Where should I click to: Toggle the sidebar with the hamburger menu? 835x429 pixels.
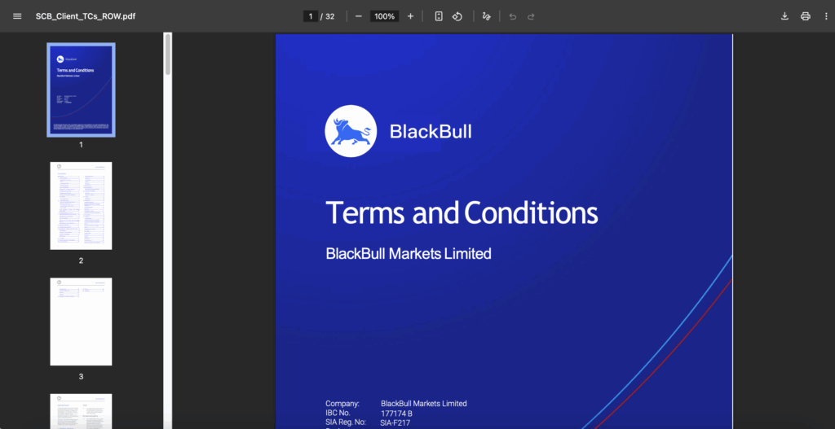click(x=17, y=16)
